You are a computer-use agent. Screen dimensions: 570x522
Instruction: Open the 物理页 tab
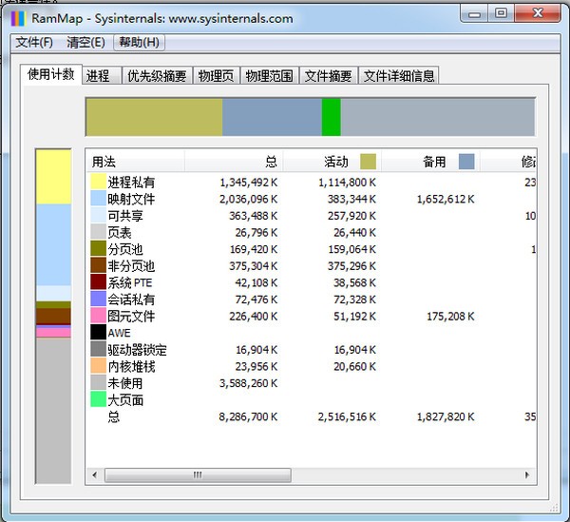tap(217, 76)
